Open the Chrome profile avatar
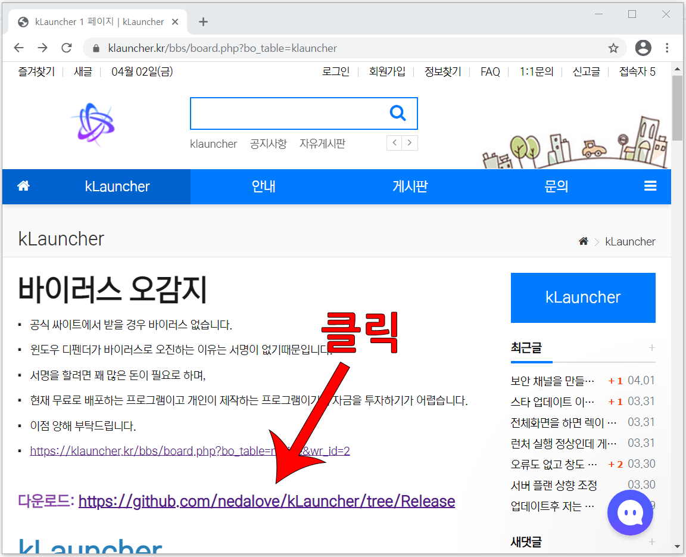The image size is (686, 557). click(x=643, y=48)
